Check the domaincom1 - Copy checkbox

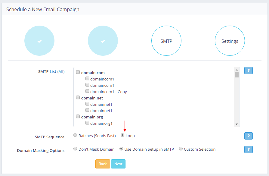tap(87, 91)
